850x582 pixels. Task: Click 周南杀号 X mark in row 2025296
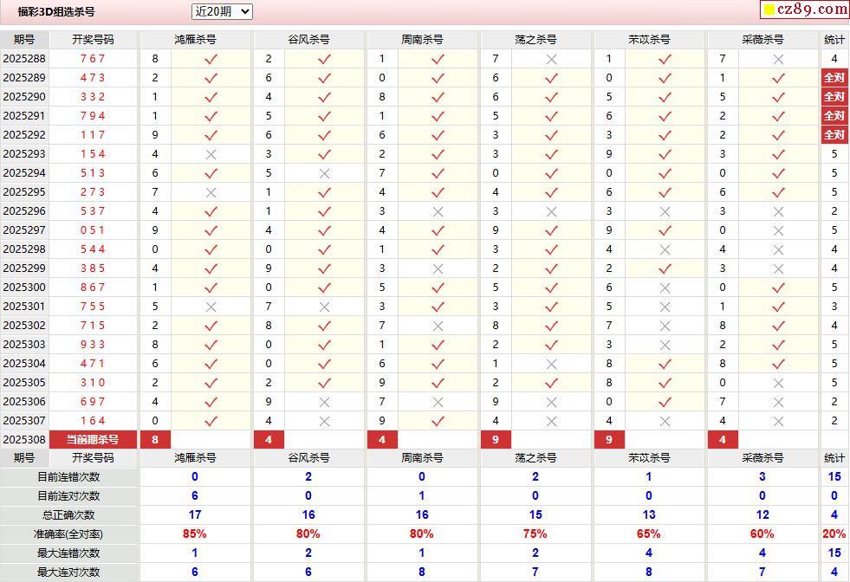[x=438, y=211]
